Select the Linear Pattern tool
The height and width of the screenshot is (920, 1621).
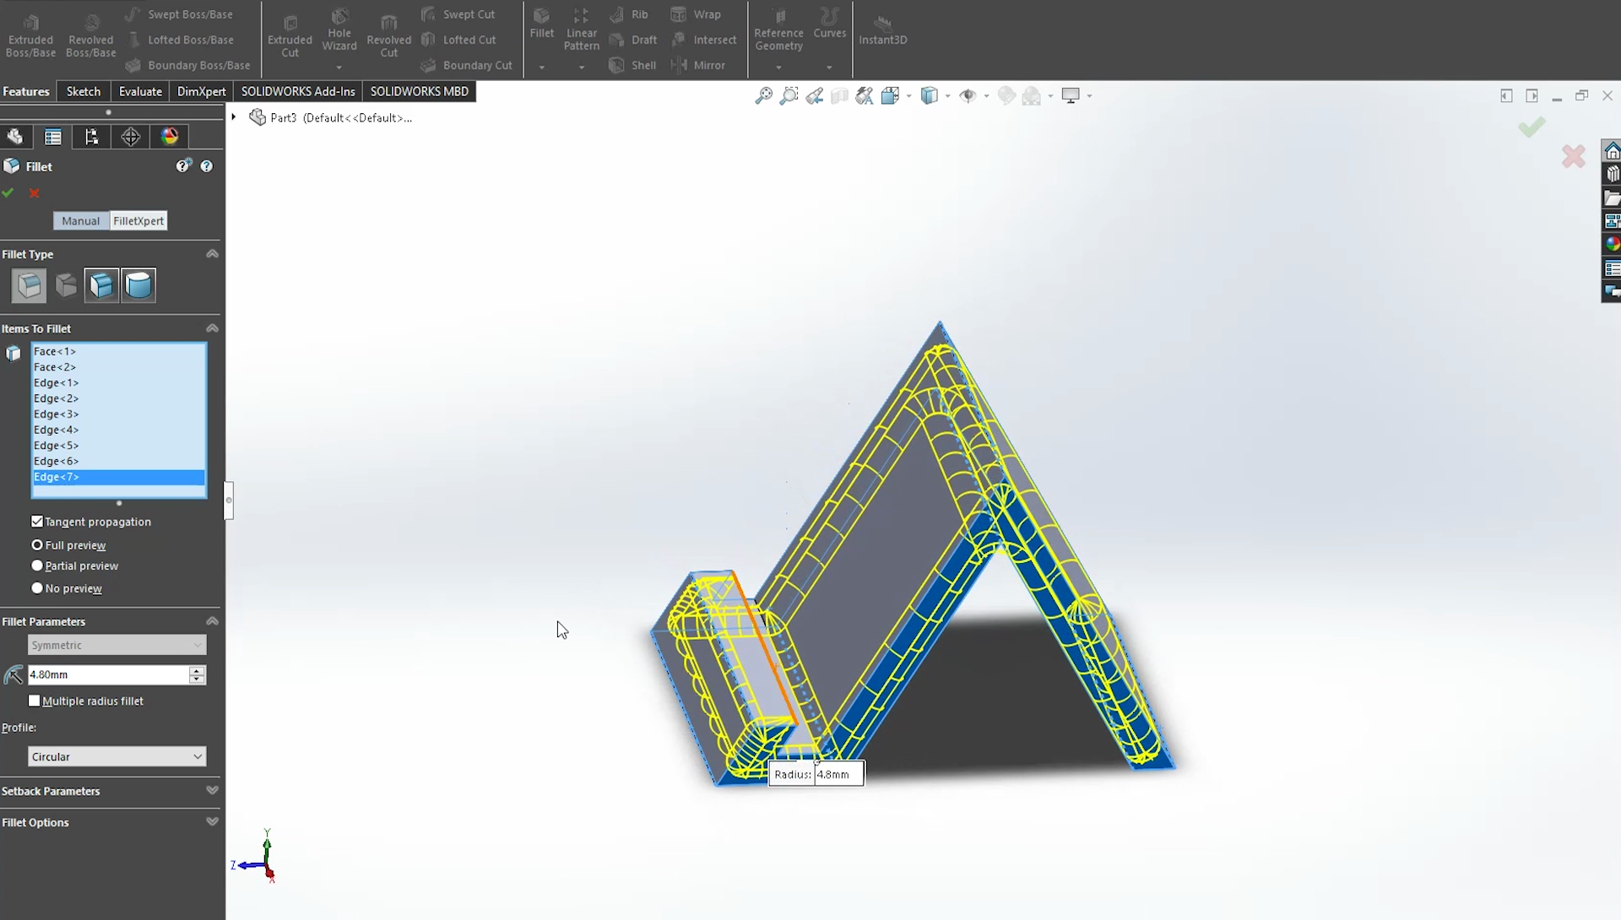pyautogui.click(x=582, y=30)
